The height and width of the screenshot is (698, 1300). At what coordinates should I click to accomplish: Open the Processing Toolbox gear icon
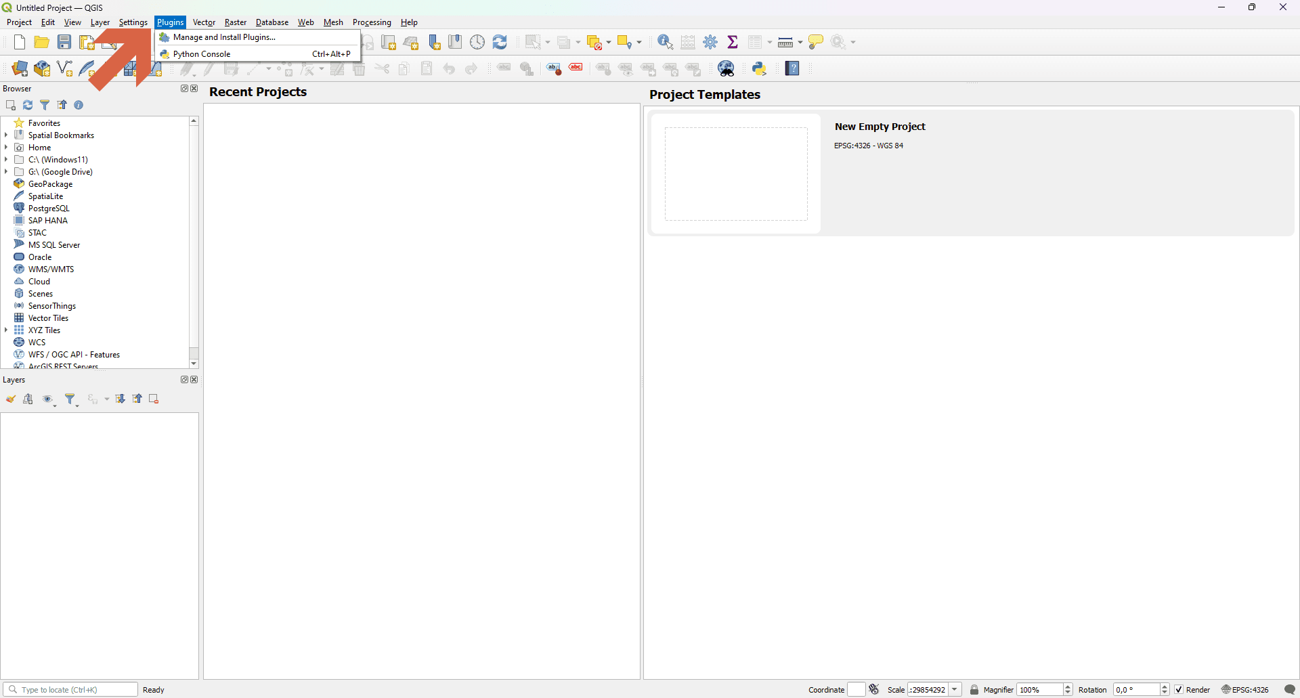tap(711, 42)
